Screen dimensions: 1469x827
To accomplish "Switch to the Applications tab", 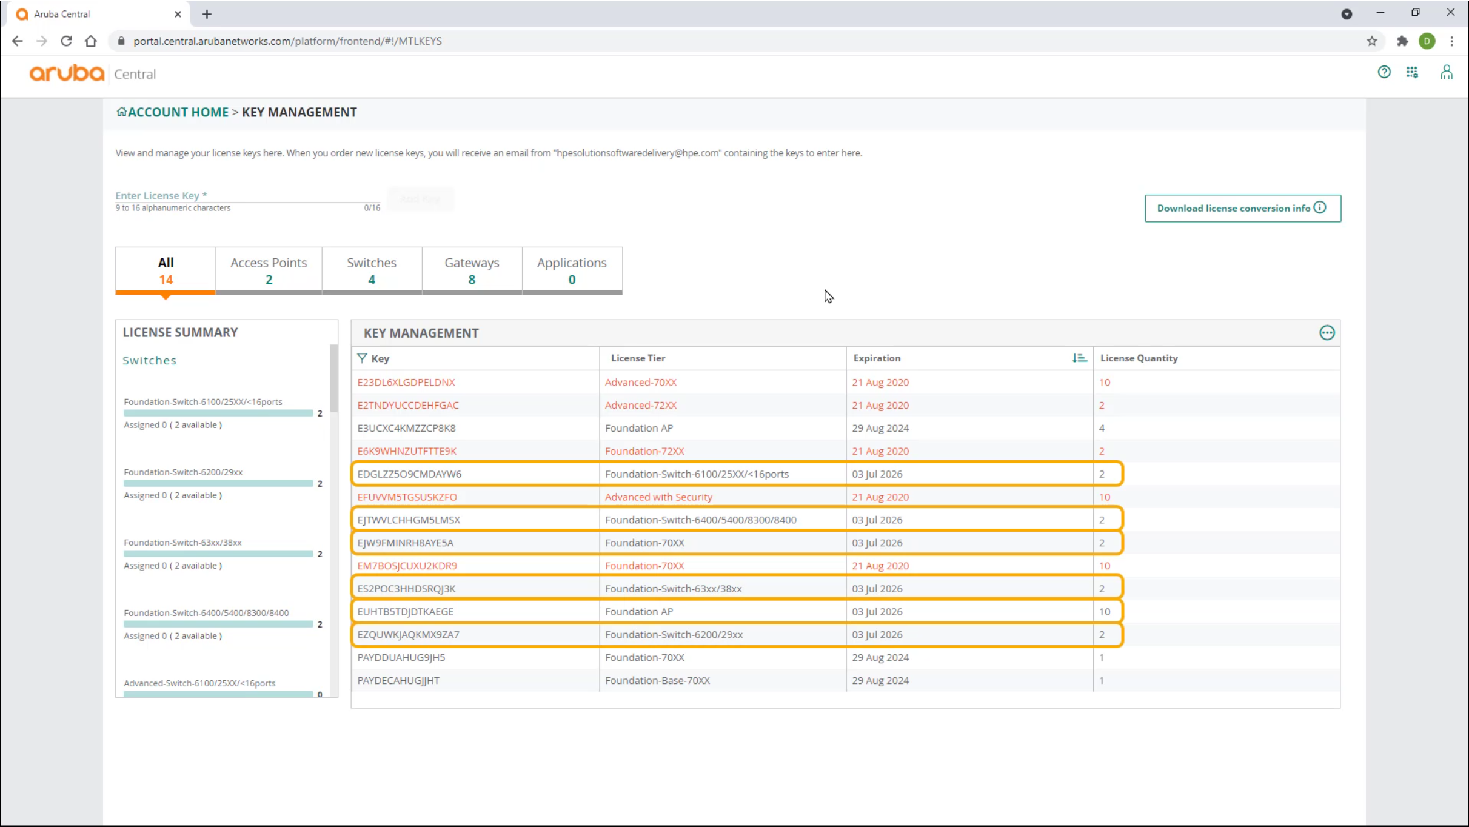I will coord(572,270).
